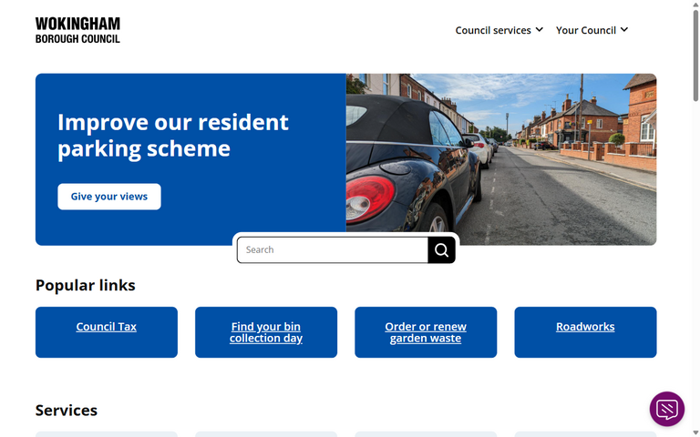Image resolution: width=700 pixels, height=437 pixels.
Task: Open the Roadworks link
Action: 585,327
